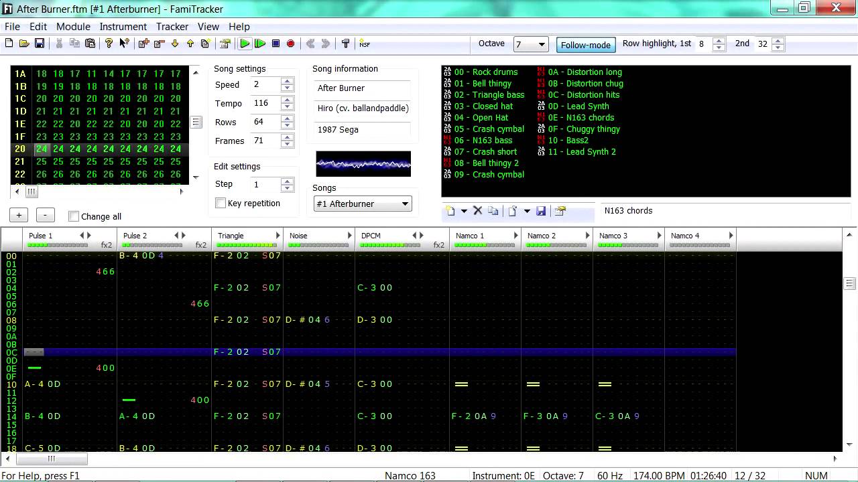Create a new module file
This screenshot has width=858, height=482.
click(x=9, y=44)
